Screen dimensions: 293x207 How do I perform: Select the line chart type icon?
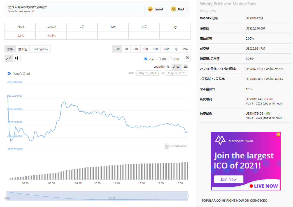point(9,58)
